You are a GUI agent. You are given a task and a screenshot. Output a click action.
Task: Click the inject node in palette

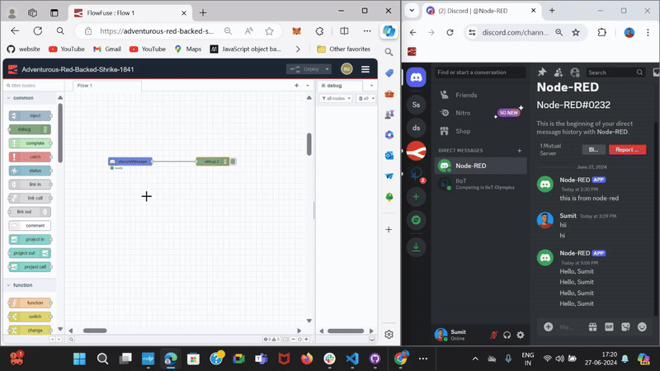click(x=30, y=115)
